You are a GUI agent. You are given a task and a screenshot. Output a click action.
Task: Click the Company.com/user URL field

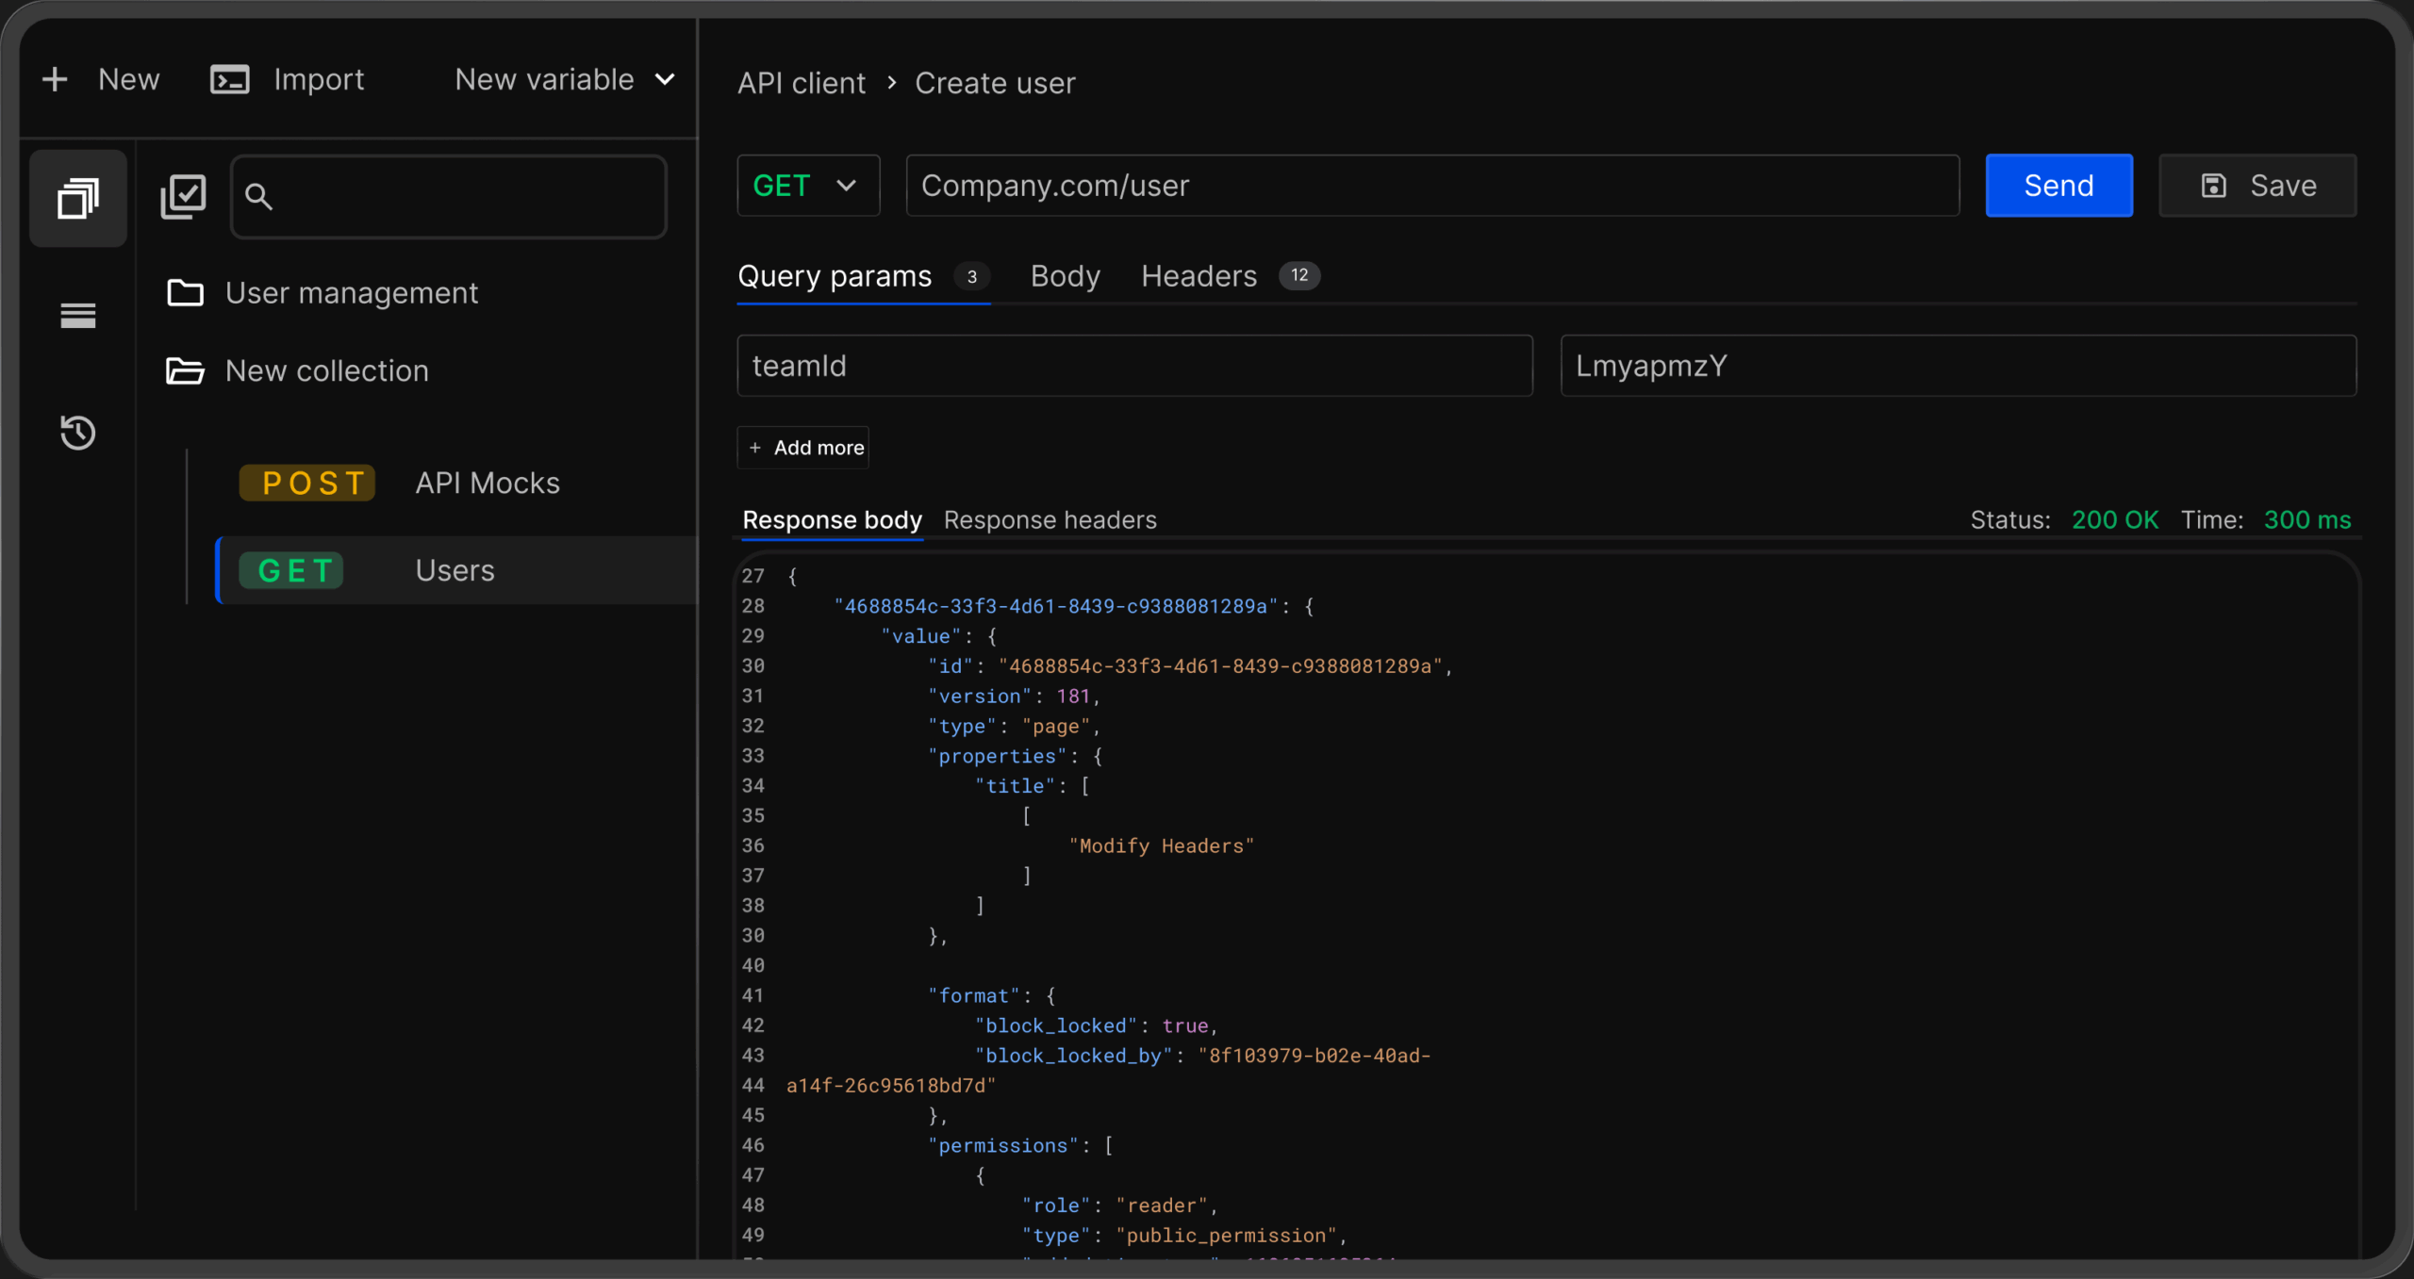1432,186
